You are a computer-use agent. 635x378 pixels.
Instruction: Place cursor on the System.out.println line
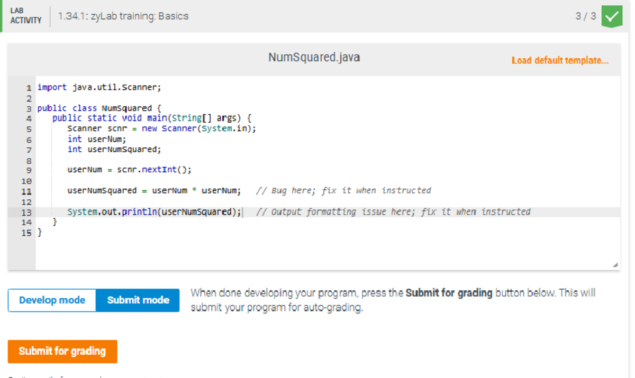point(153,211)
